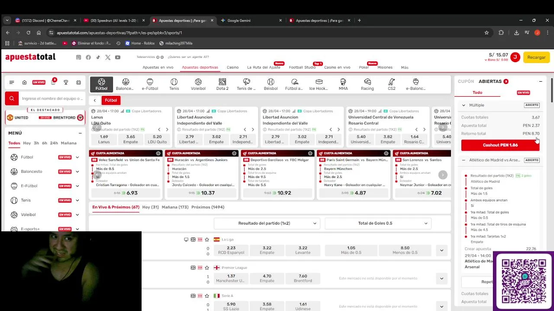554x311 pixels.
Task: Open Total de Goles 0.5 dropdown
Action: (x=378, y=223)
